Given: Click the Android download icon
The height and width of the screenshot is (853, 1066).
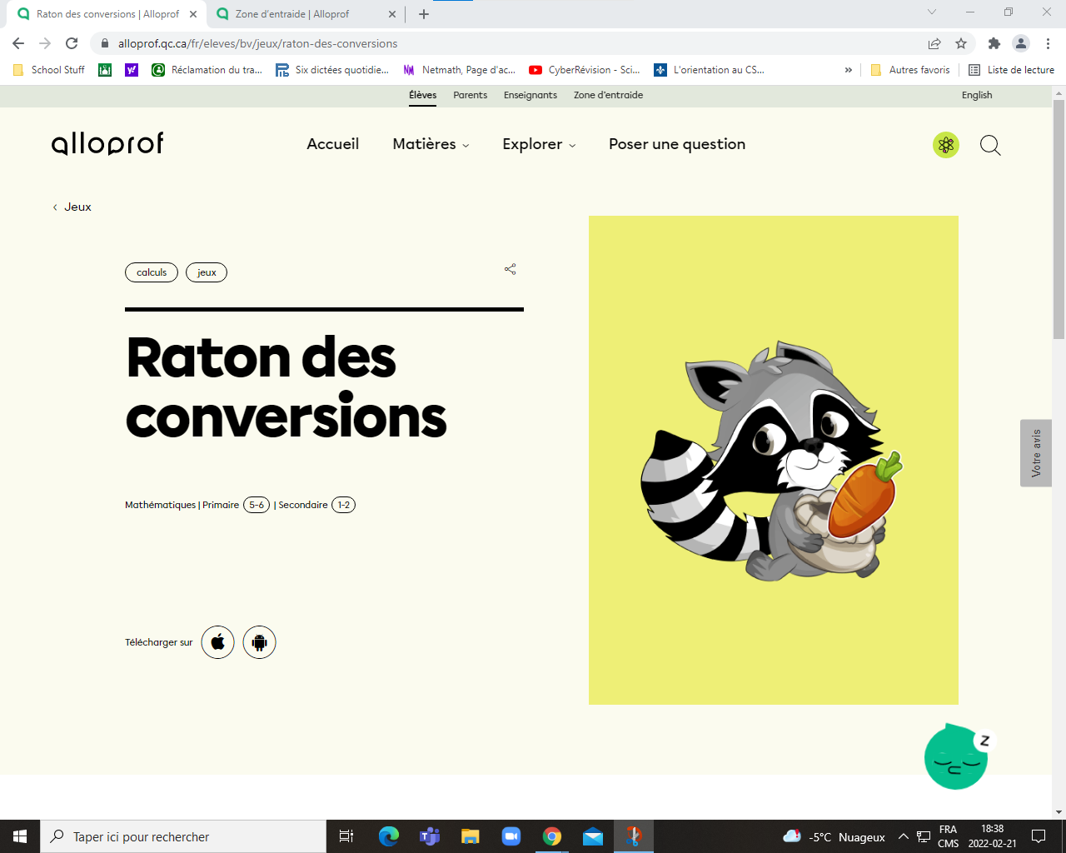Looking at the screenshot, I should (x=259, y=642).
